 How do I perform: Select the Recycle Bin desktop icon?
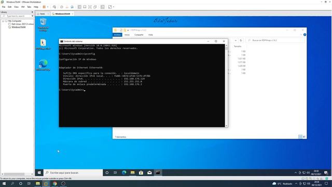coord(43,24)
